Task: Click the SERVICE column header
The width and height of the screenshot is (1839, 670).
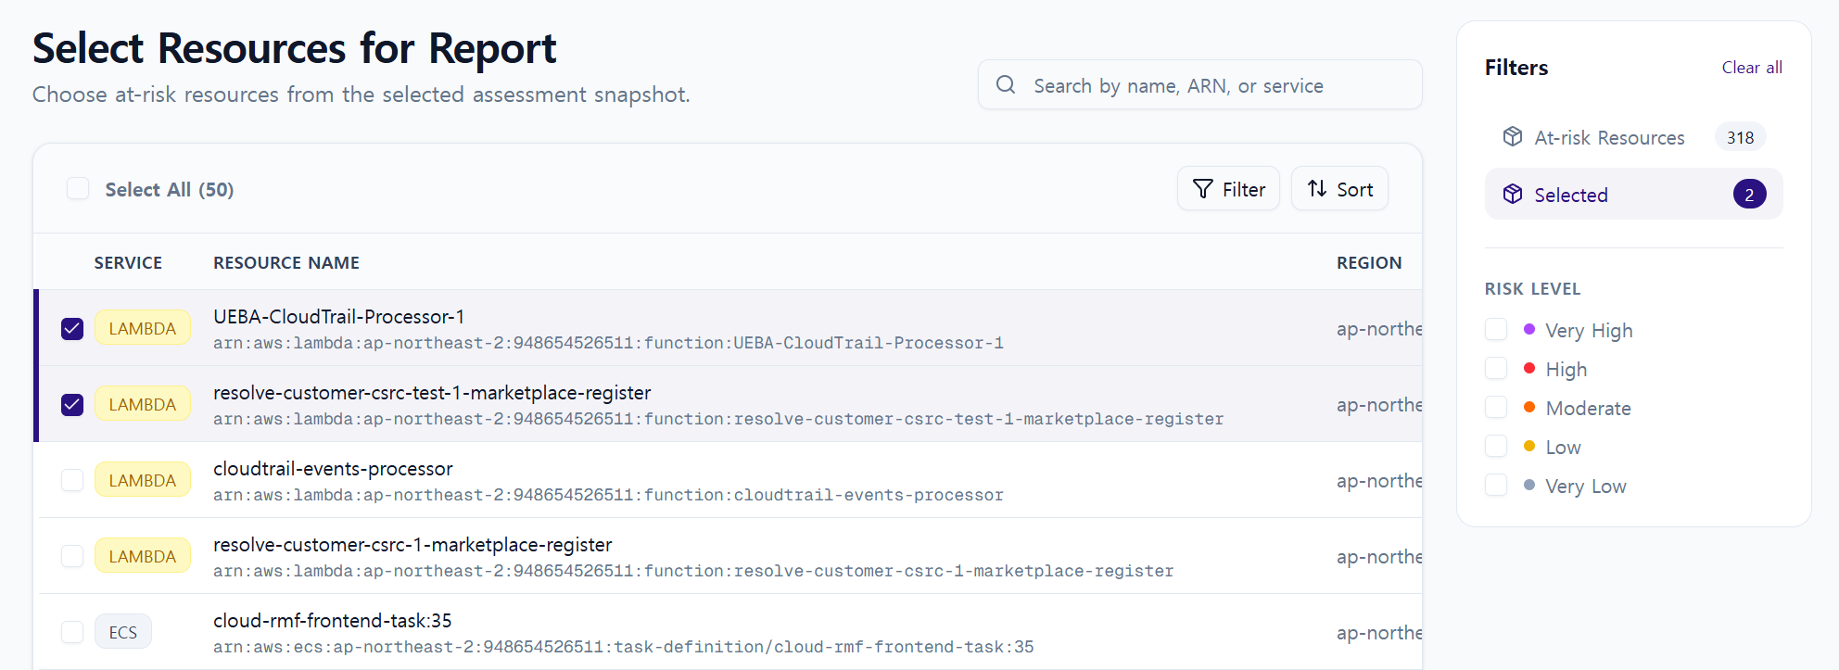Action: pyautogui.click(x=128, y=263)
